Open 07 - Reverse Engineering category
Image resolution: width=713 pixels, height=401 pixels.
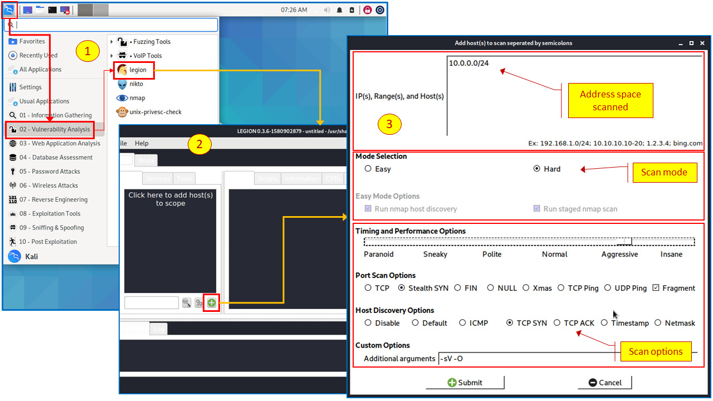coord(48,199)
